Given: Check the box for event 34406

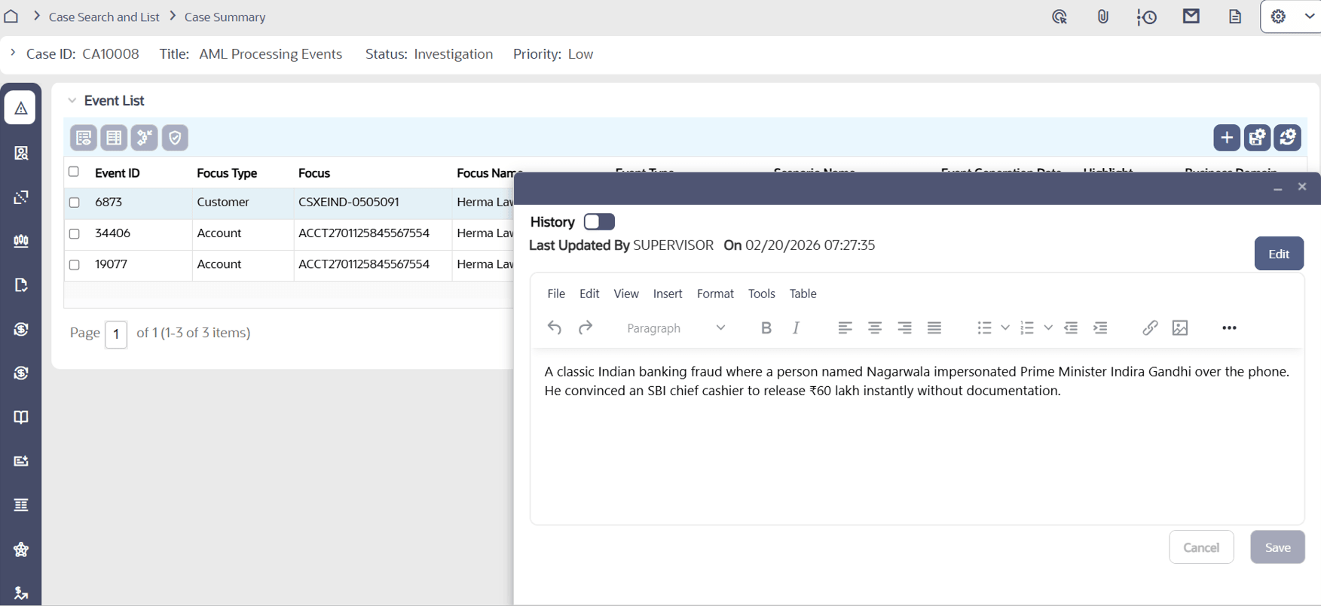Looking at the screenshot, I should tap(74, 233).
